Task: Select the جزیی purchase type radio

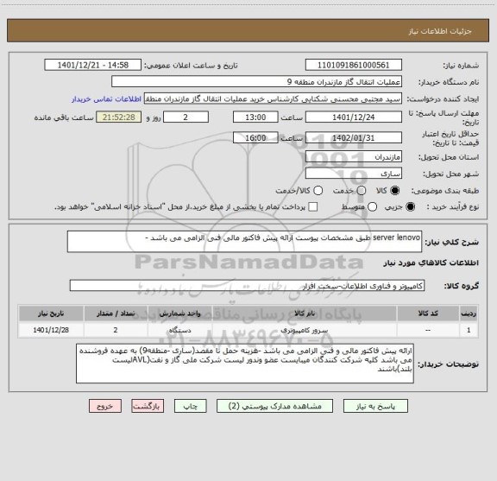Action: tap(411, 207)
